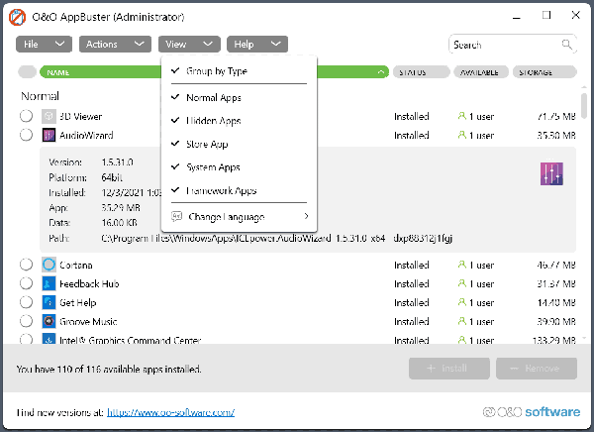Open the Actions dropdown menu
594x432 pixels.
115,44
